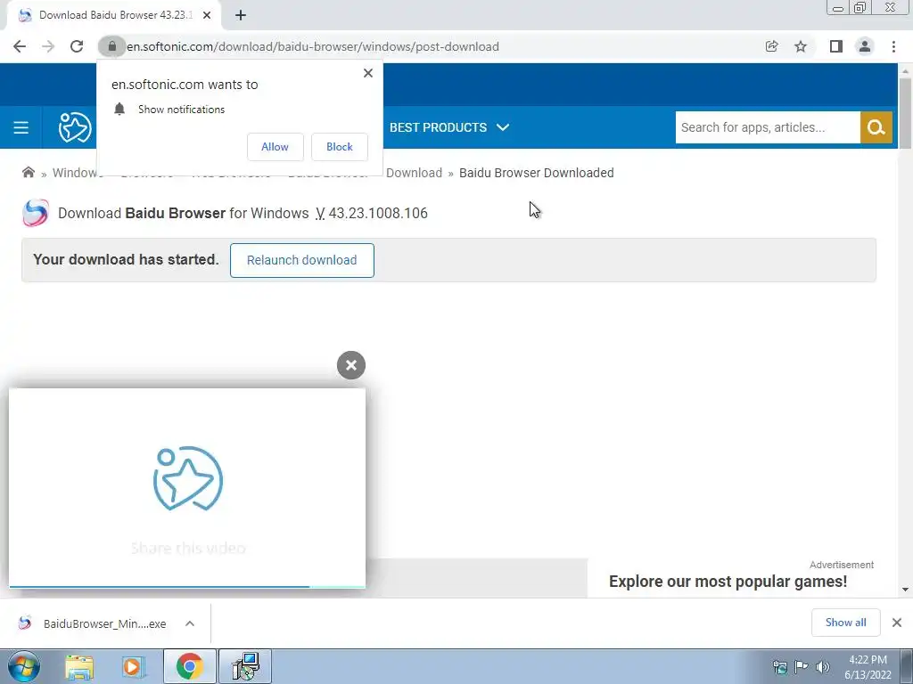Open the installer program in taskbar
Image resolution: width=913 pixels, height=684 pixels.
pos(245,666)
